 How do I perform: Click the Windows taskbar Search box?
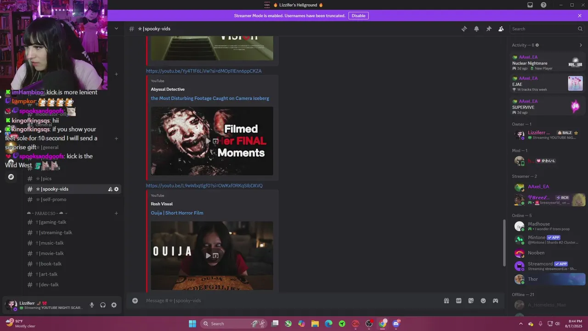pyautogui.click(x=234, y=324)
